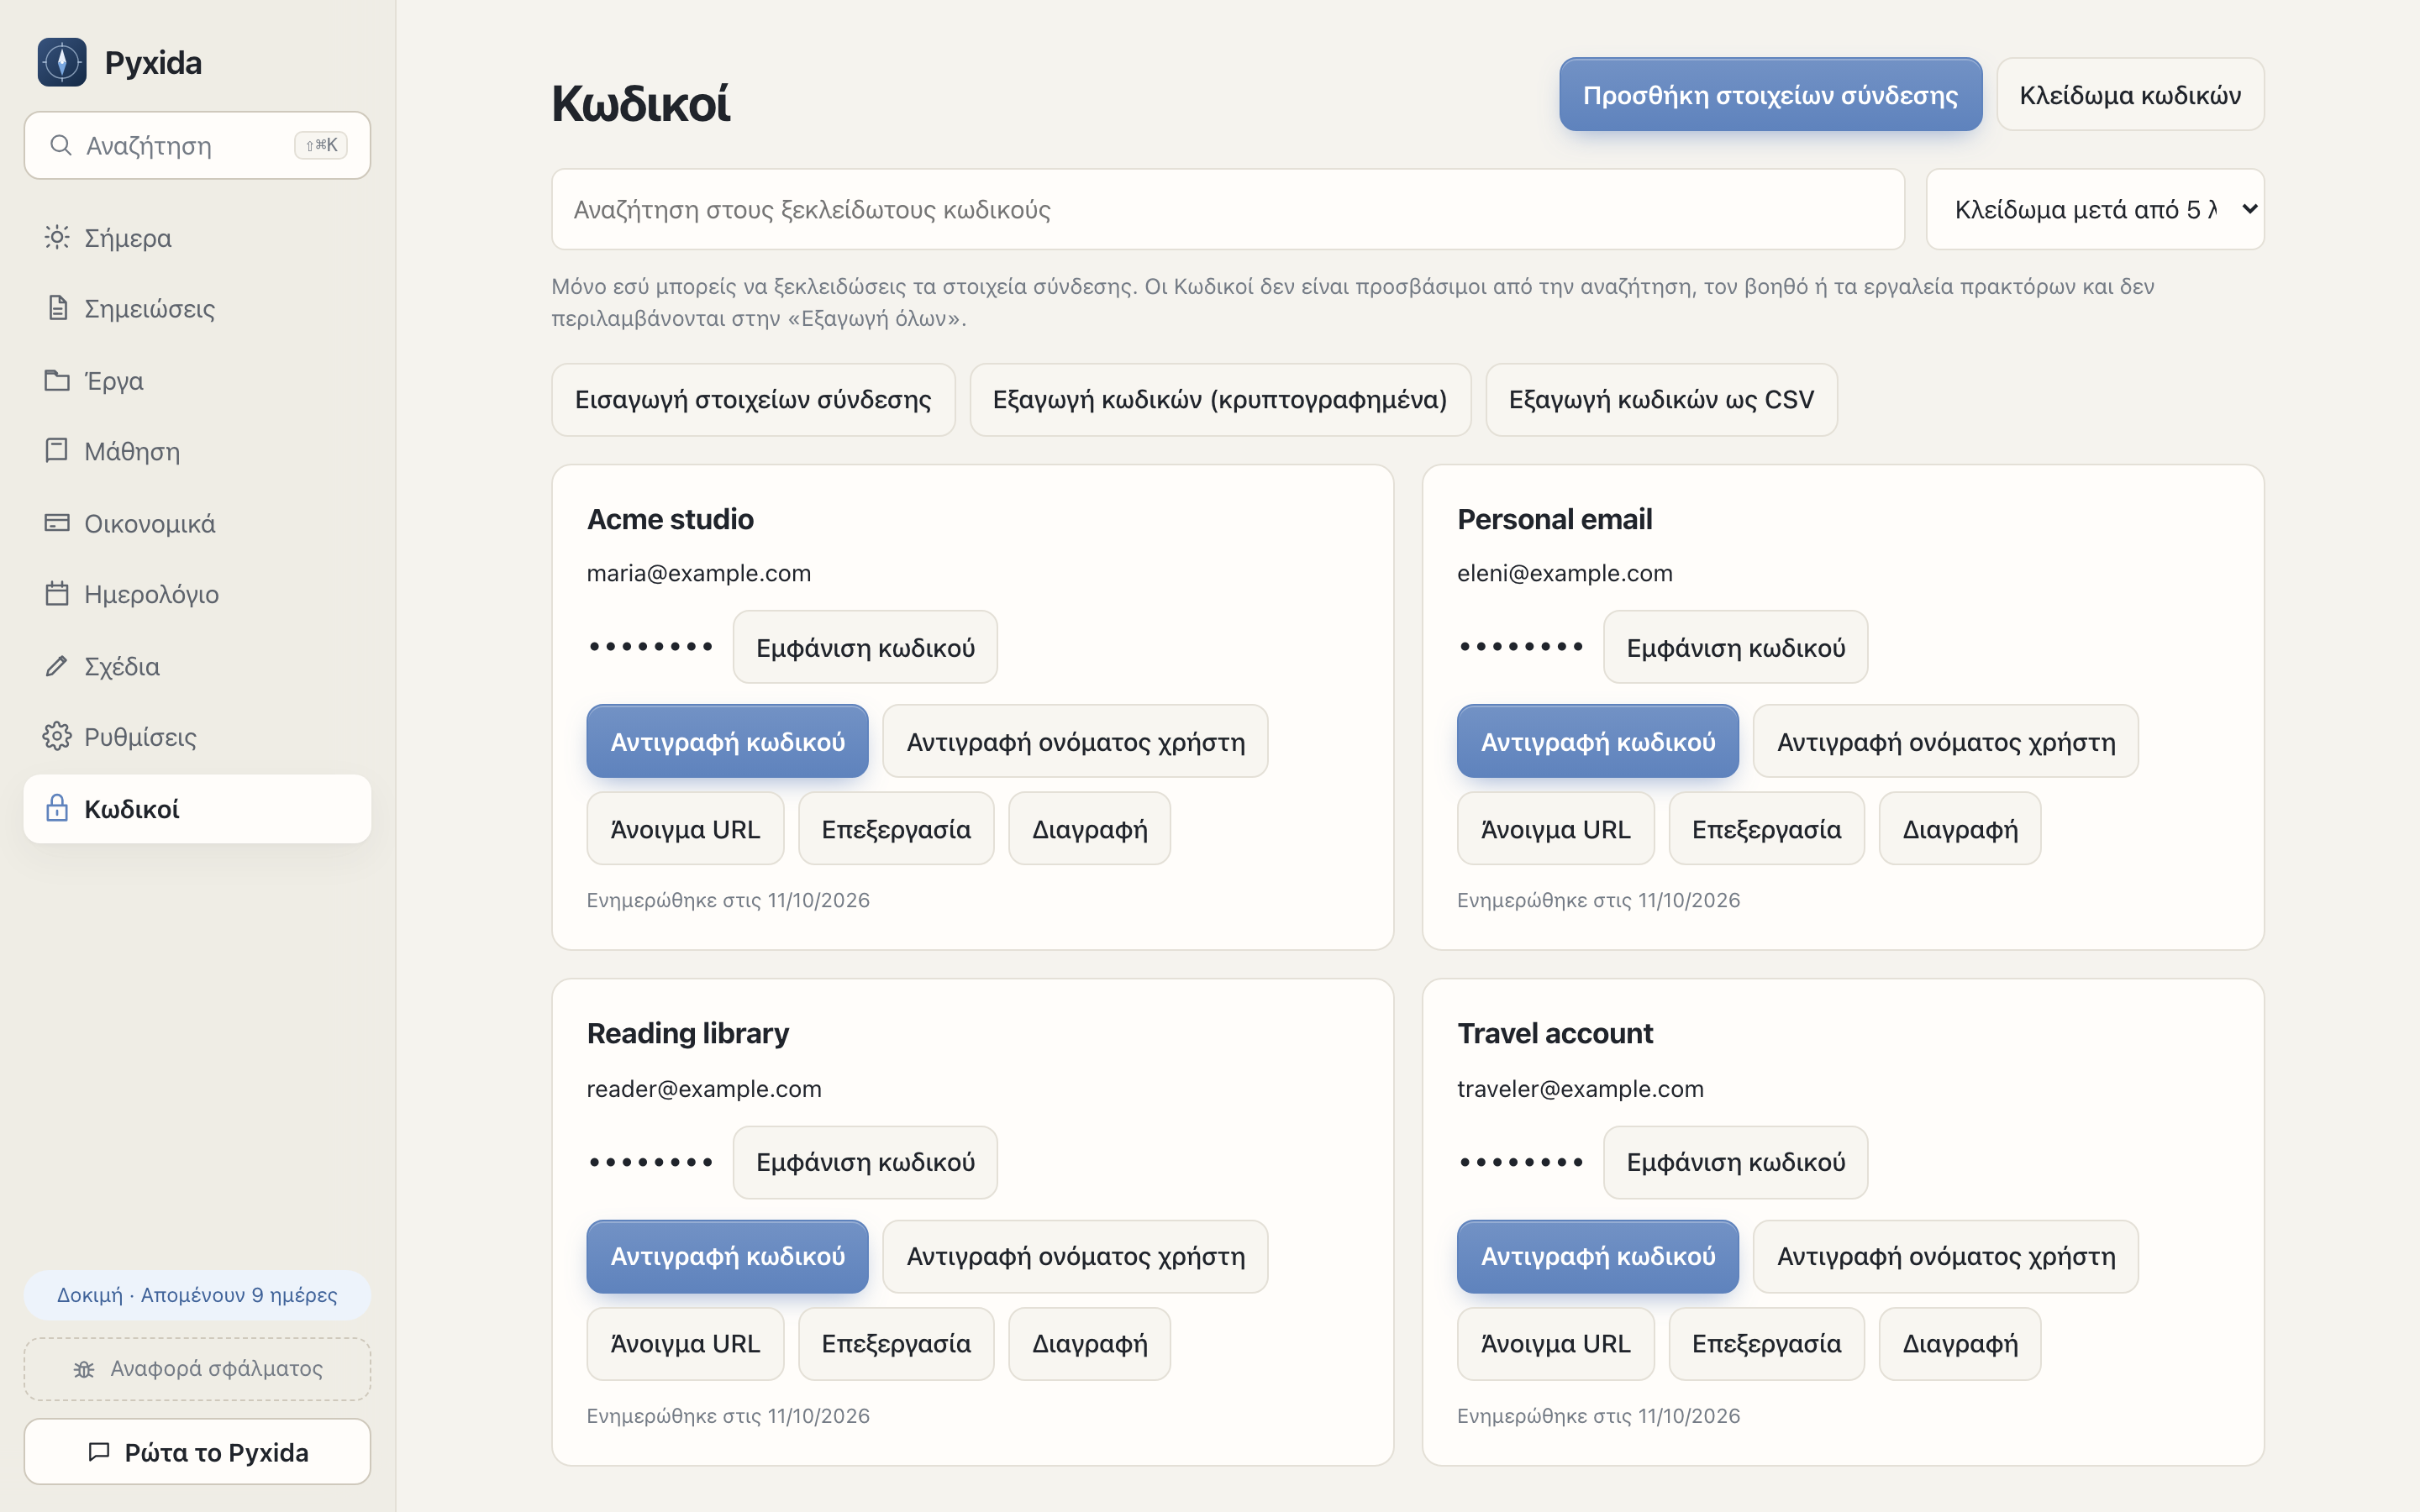
Task: Copy the Acme studio password
Action: pyautogui.click(x=727, y=741)
